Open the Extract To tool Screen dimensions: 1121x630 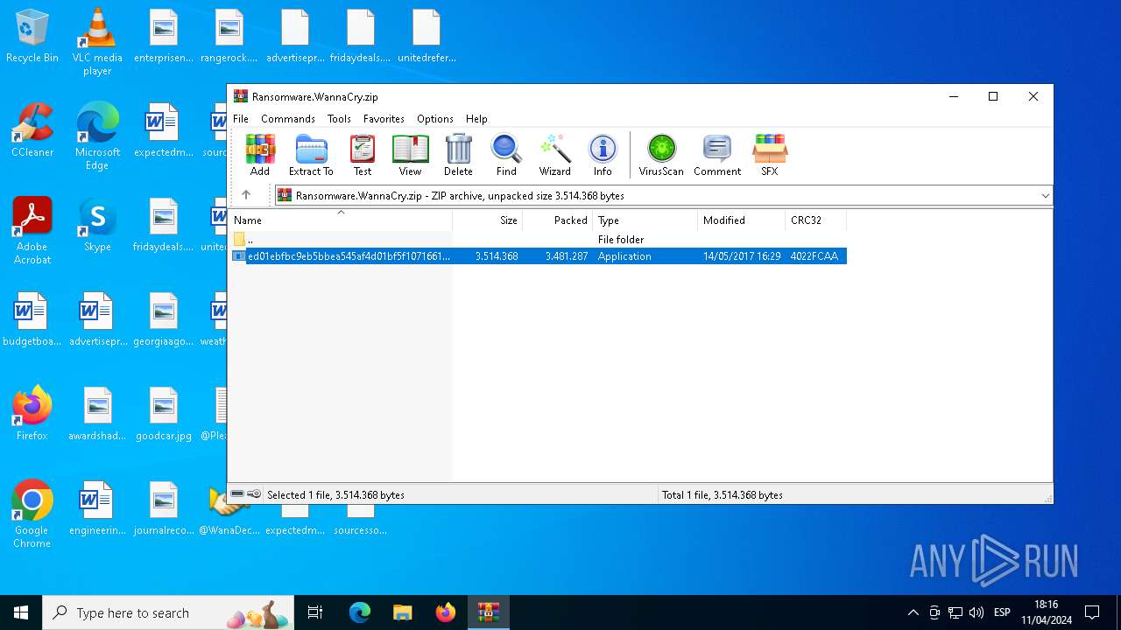coord(311,155)
